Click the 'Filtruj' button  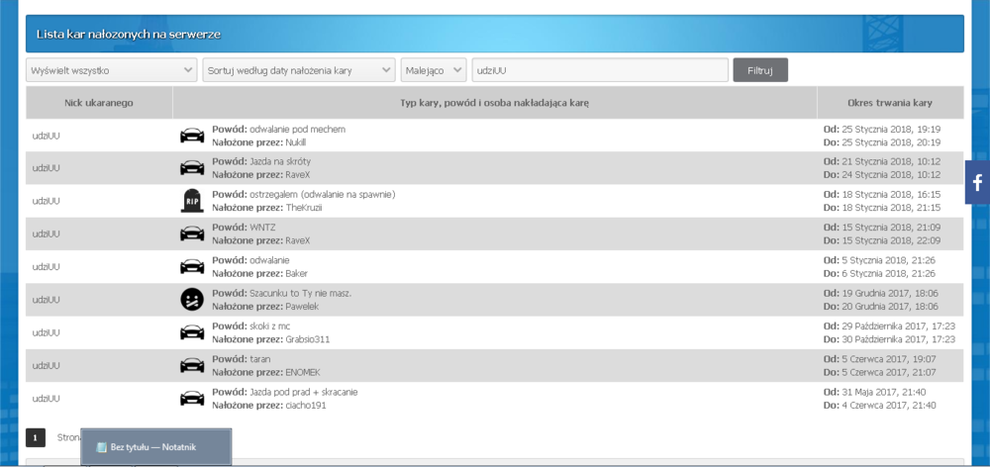pyautogui.click(x=760, y=70)
